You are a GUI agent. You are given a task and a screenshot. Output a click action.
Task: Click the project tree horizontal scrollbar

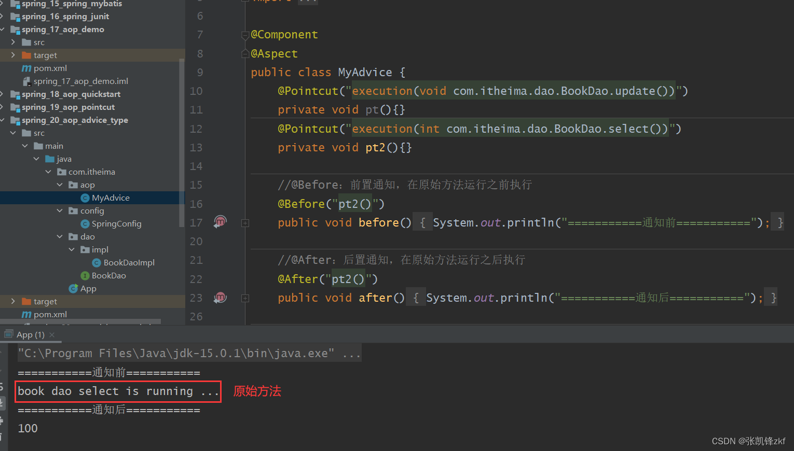[x=80, y=322]
